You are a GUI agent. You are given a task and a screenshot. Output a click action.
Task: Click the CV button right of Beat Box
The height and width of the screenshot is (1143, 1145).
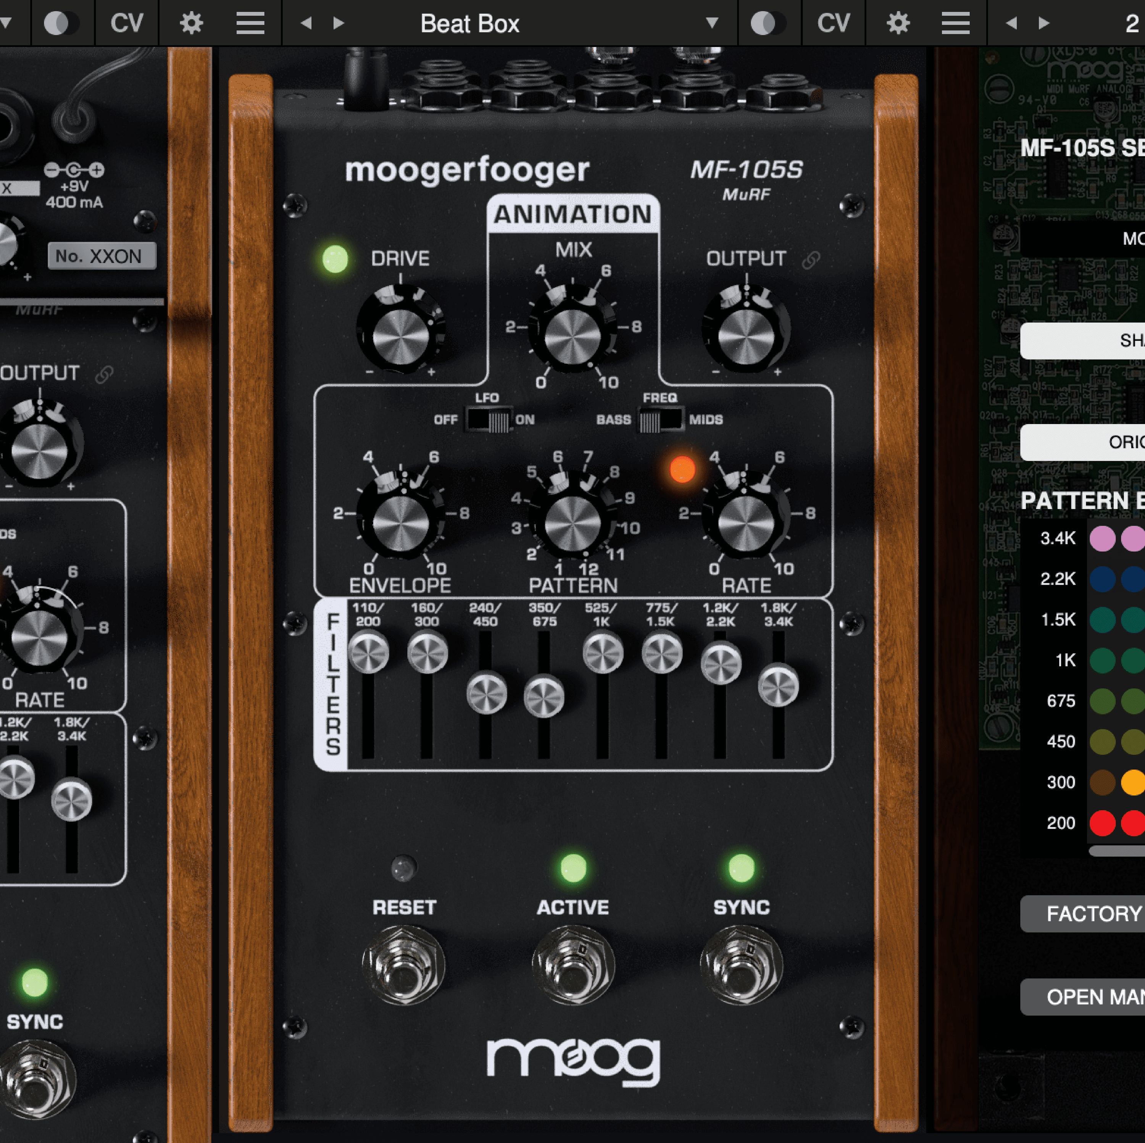[833, 24]
